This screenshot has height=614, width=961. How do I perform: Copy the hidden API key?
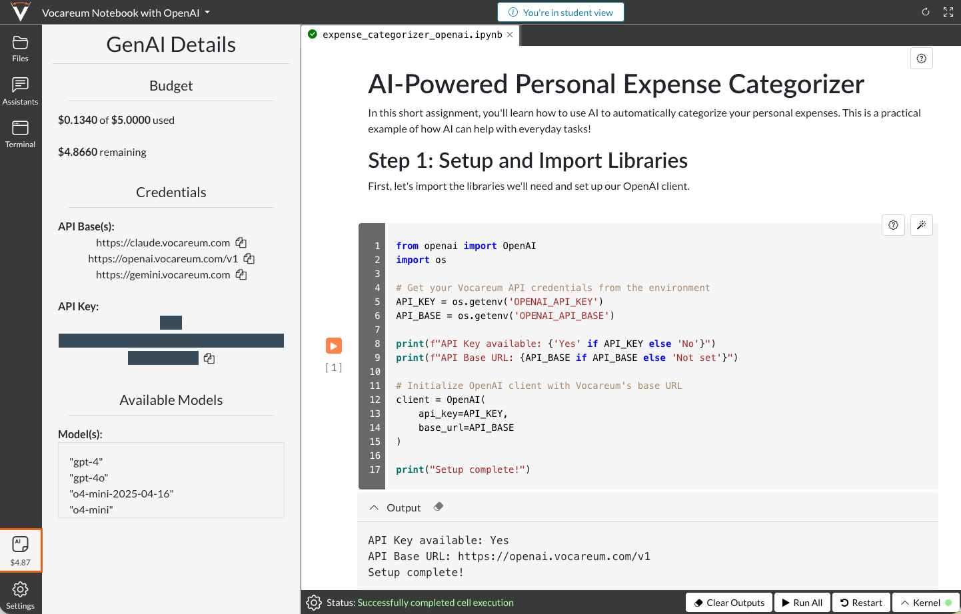209,359
